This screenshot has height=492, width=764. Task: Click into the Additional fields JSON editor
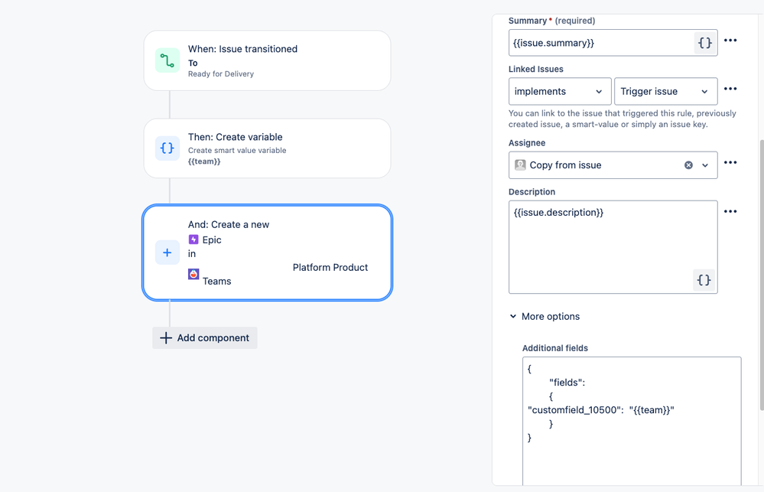(x=632, y=422)
